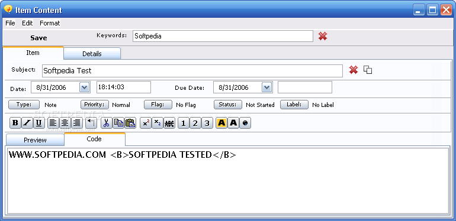The height and width of the screenshot is (221, 456).
Task: Cut selection with scissors icon
Action: 107,123
